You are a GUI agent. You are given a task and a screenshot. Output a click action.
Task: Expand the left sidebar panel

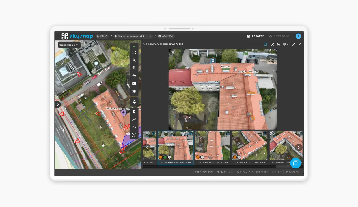[57, 105]
